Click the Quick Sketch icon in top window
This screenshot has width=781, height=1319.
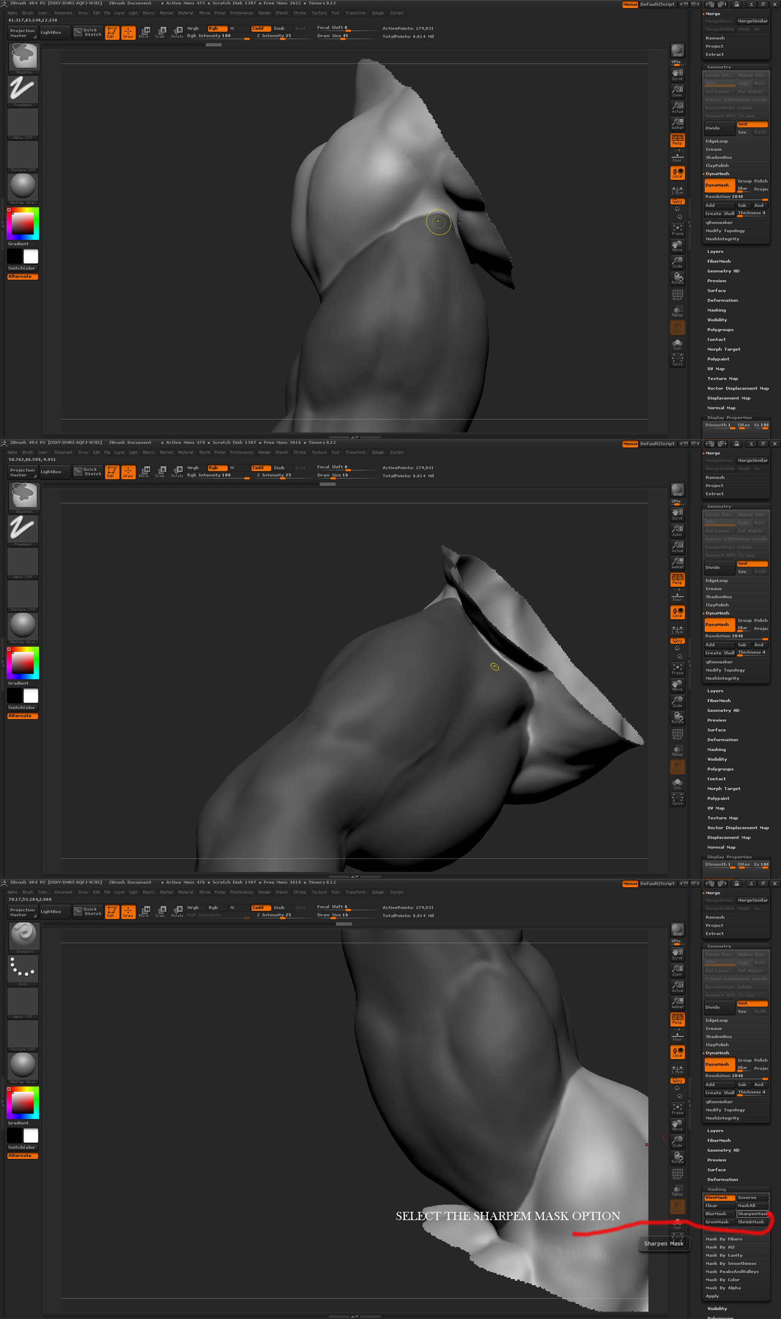[87, 32]
